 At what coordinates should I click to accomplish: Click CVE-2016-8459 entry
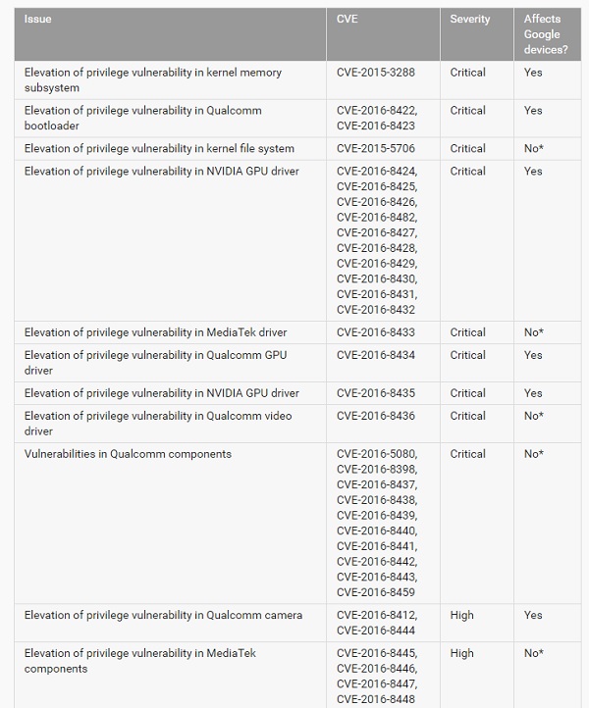coord(375,592)
